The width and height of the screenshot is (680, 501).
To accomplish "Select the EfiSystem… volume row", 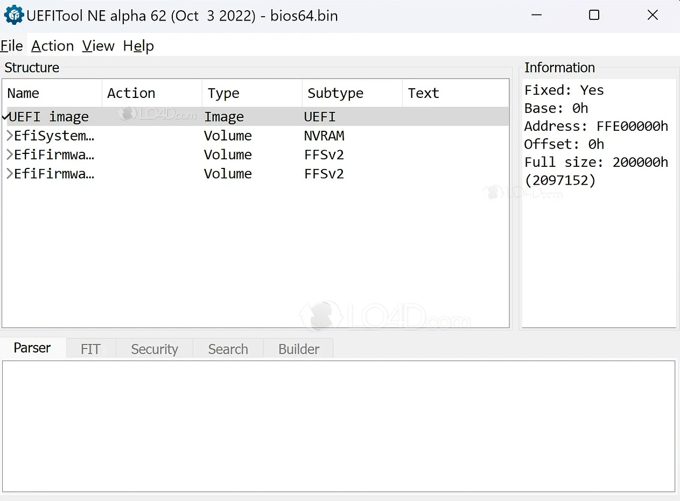I will (x=255, y=136).
